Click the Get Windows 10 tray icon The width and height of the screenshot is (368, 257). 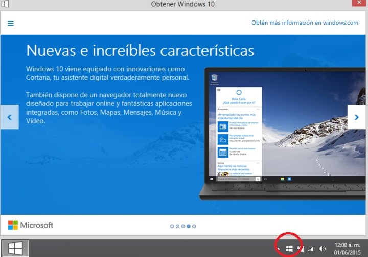pos(289,248)
